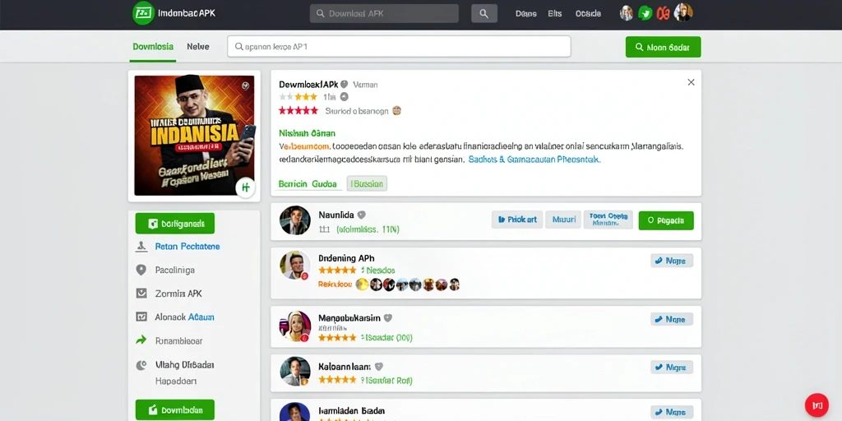Open the green chat bubble icon in header
The image size is (842, 421).
click(645, 13)
